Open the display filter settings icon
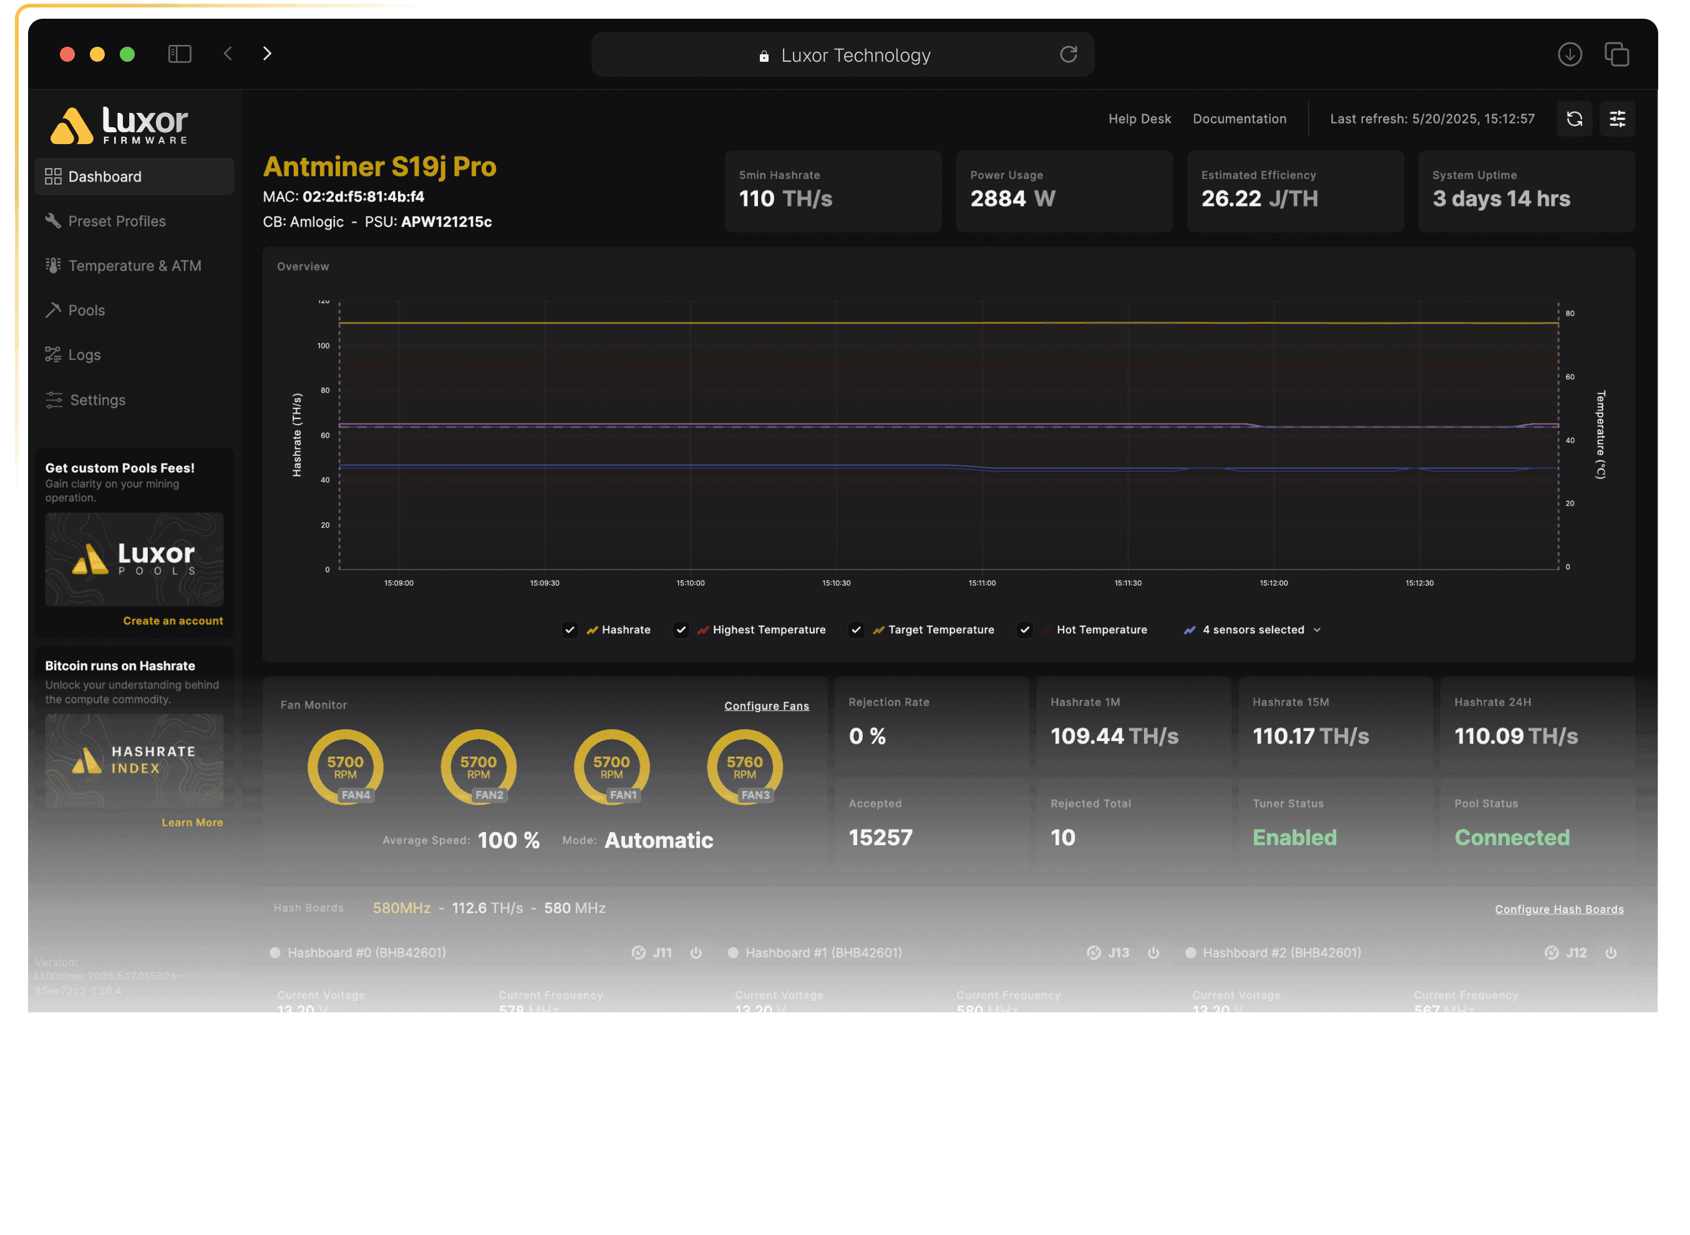Screen dimensions: 1690x1235 point(1618,118)
